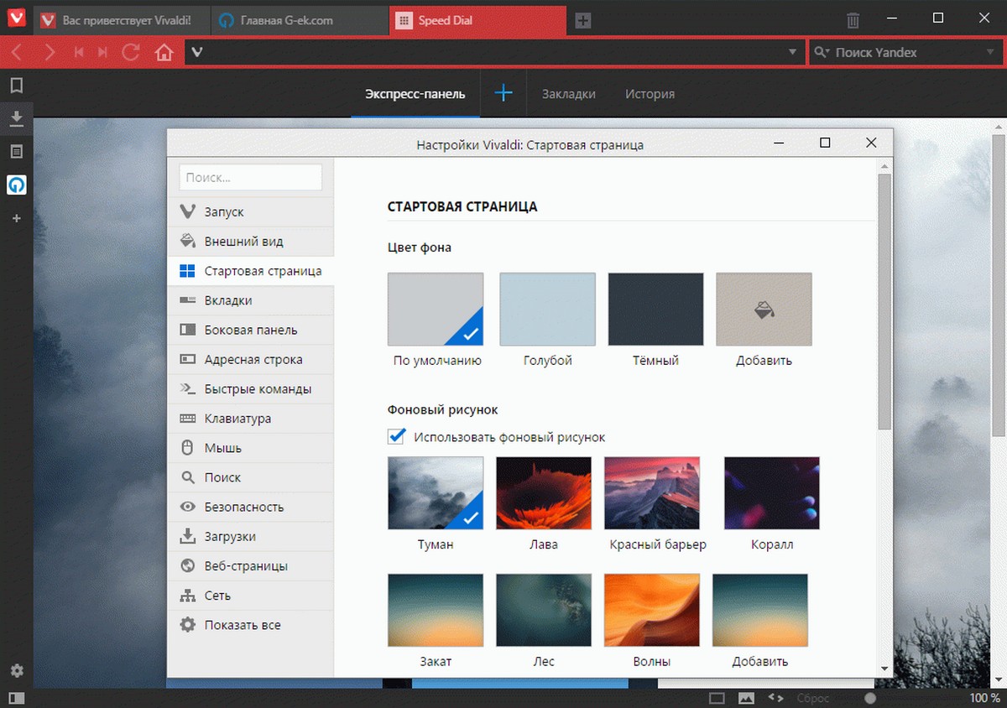Open Безопасность settings category
Screen dimensions: 1007x708
251,507
